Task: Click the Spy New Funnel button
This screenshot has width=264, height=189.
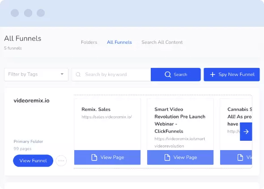Action: [232, 75]
